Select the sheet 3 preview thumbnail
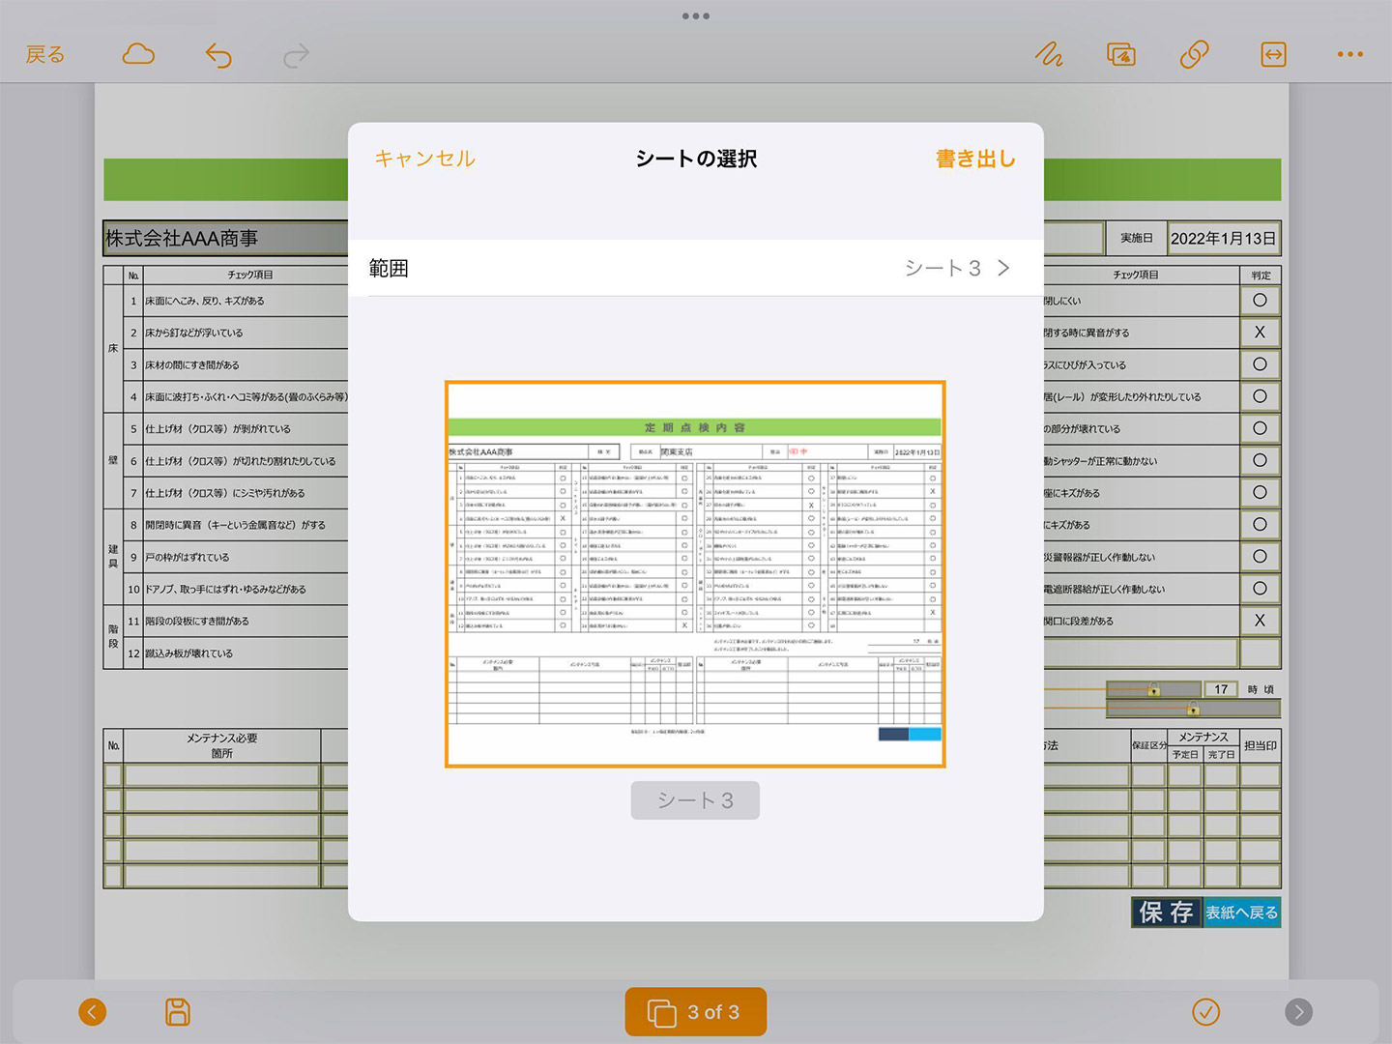 [x=695, y=574]
